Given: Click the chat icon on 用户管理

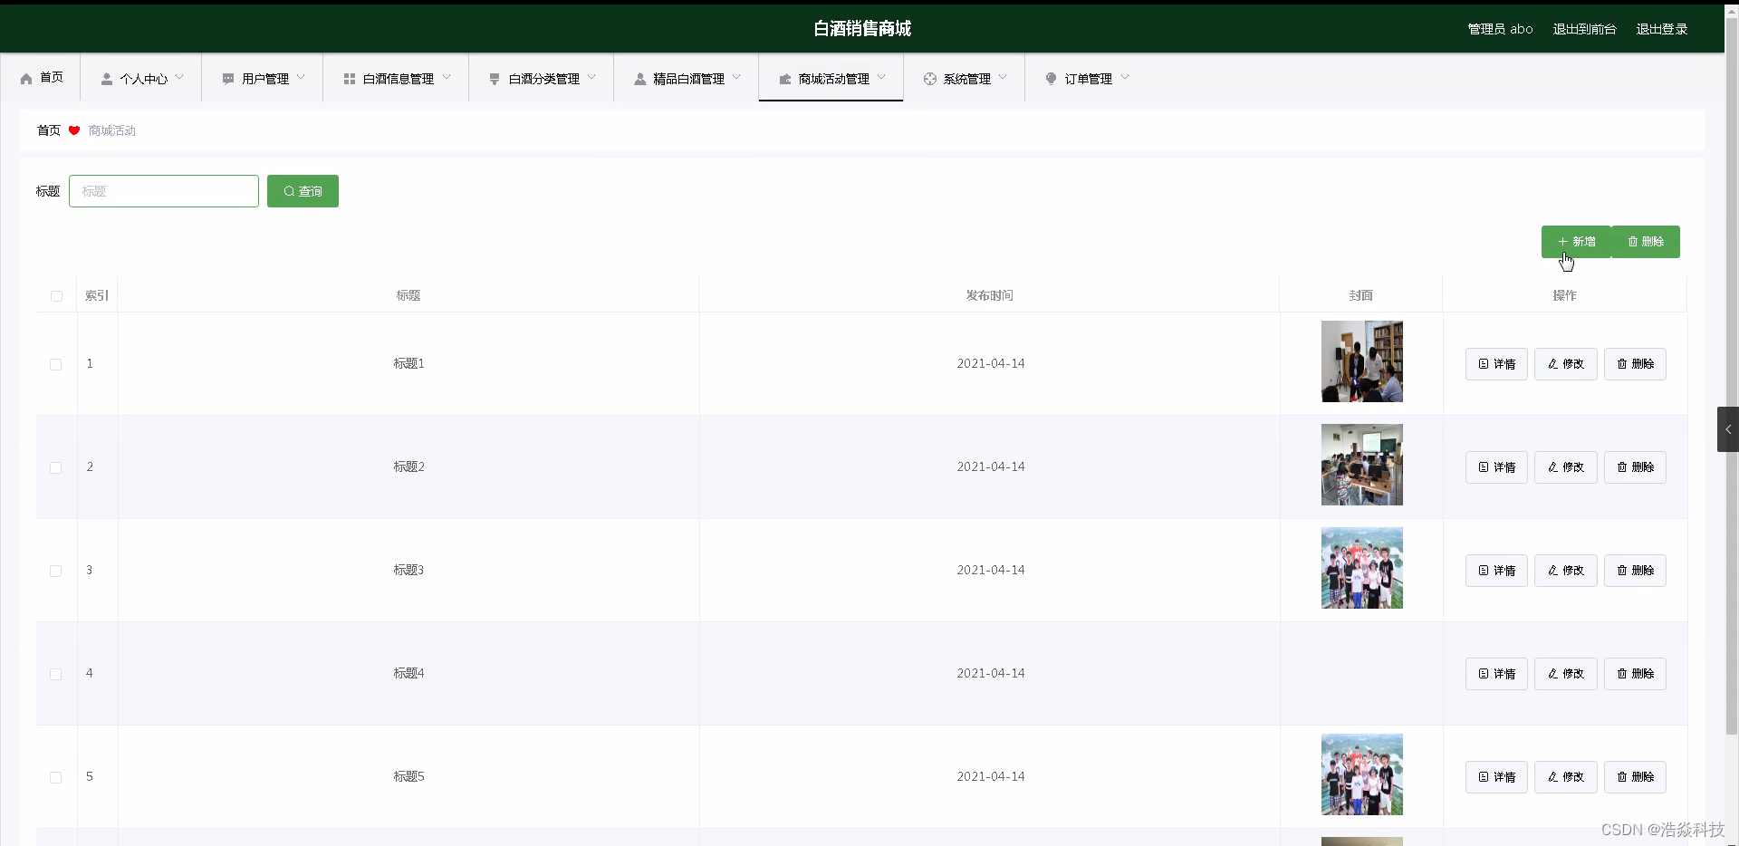Looking at the screenshot, I should coord(228,78).
